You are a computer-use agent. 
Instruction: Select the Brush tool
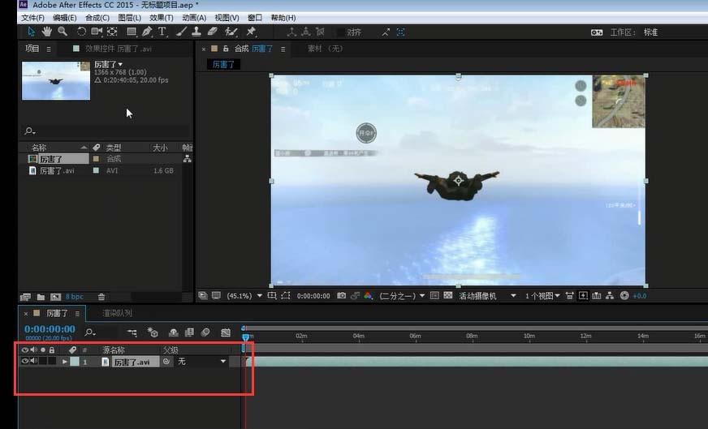182,32
